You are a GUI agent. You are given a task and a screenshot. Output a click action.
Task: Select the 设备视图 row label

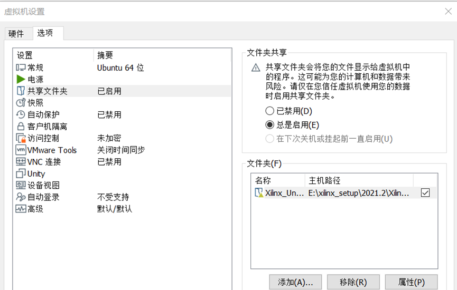[x=43, y=185]
